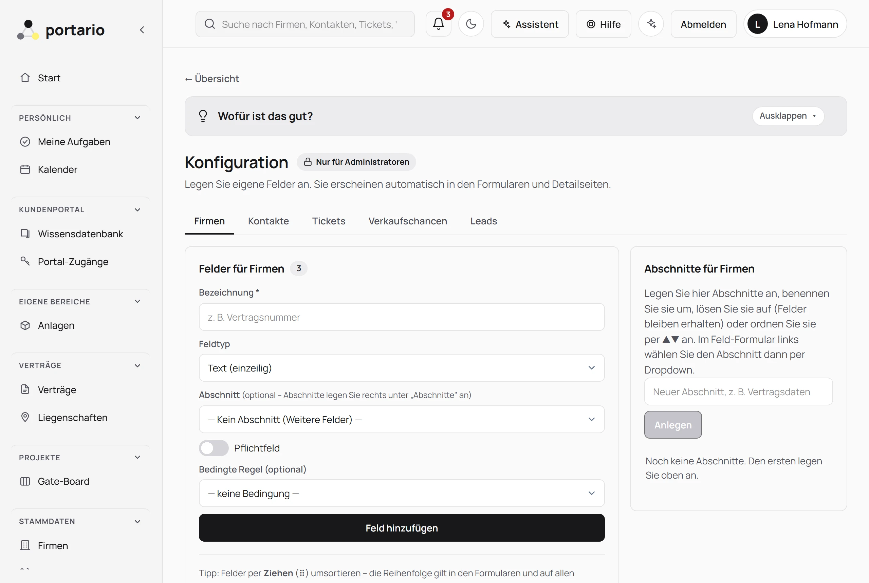The width and height of the screenshot is (869, 583).
Task: Open Verträge page
Action: click(80, 390)
